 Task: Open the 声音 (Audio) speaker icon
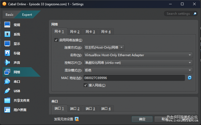tap(7, 62)
